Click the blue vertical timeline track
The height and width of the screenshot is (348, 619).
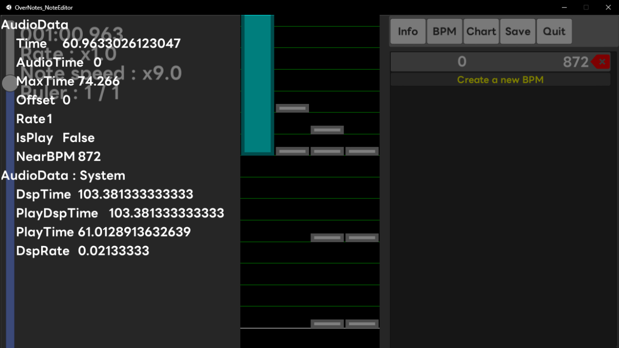(x=9, y=223)
